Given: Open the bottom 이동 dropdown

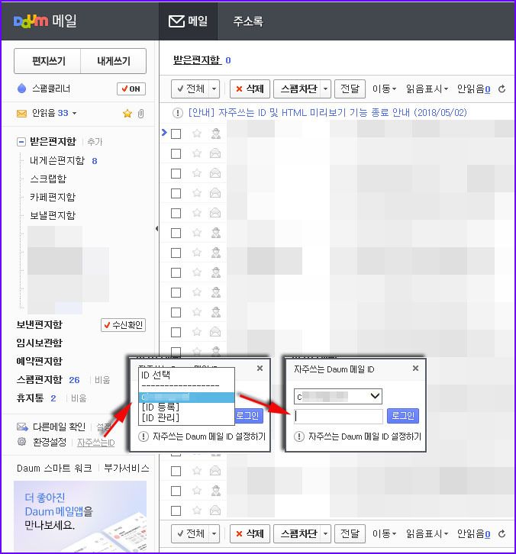Looking at the screenshot, I should pyautogui.click(x=384, y=533).
